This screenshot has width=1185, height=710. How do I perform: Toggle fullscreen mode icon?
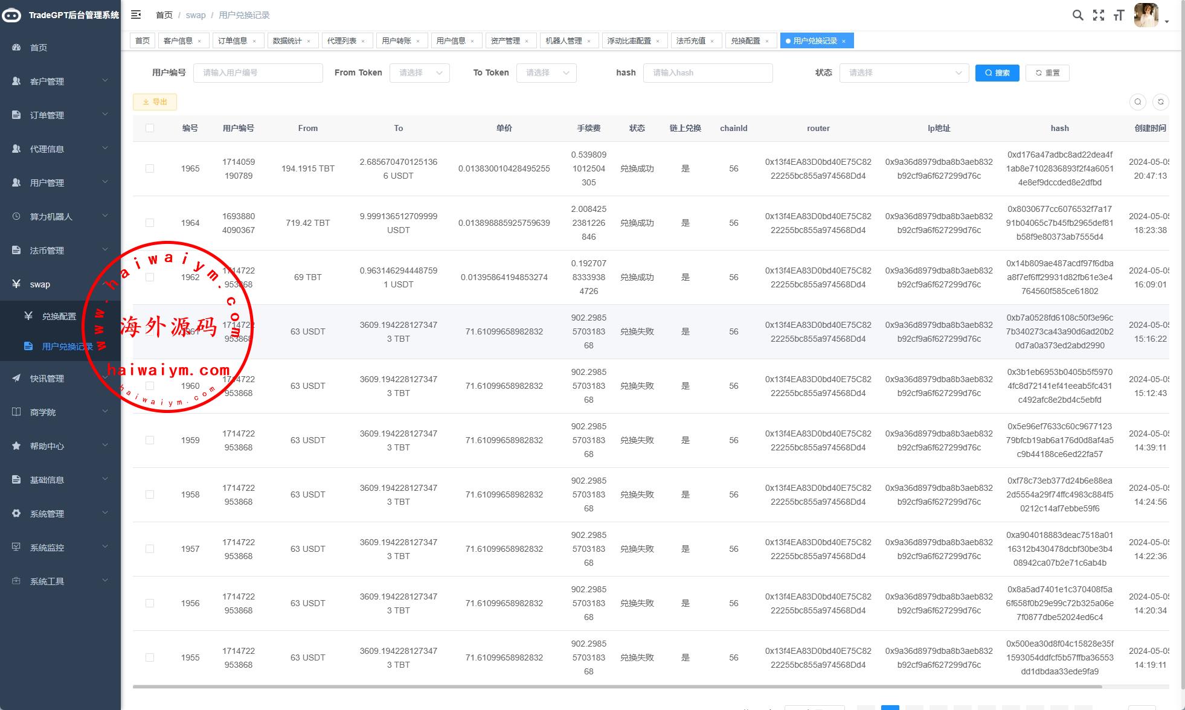tap(1099, 15)
